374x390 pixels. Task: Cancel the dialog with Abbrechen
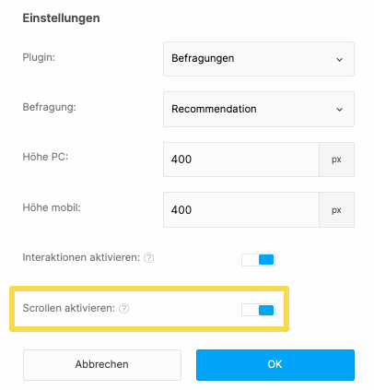(102, 365)
